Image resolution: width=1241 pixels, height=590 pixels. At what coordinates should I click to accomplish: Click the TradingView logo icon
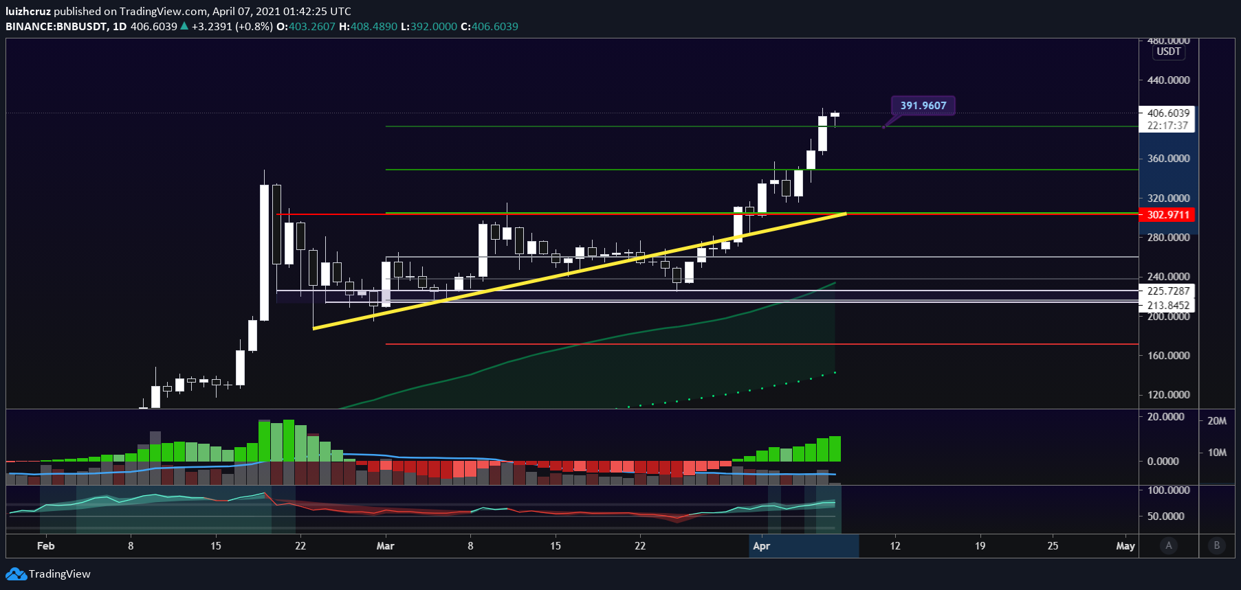click(16, 574)
